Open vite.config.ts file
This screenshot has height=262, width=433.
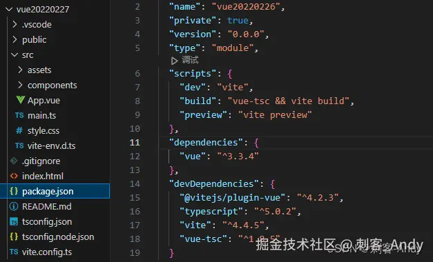(47, 252)
